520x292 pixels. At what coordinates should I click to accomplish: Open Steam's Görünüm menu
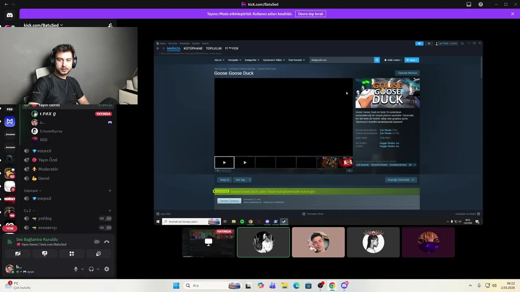click(173, 43)
